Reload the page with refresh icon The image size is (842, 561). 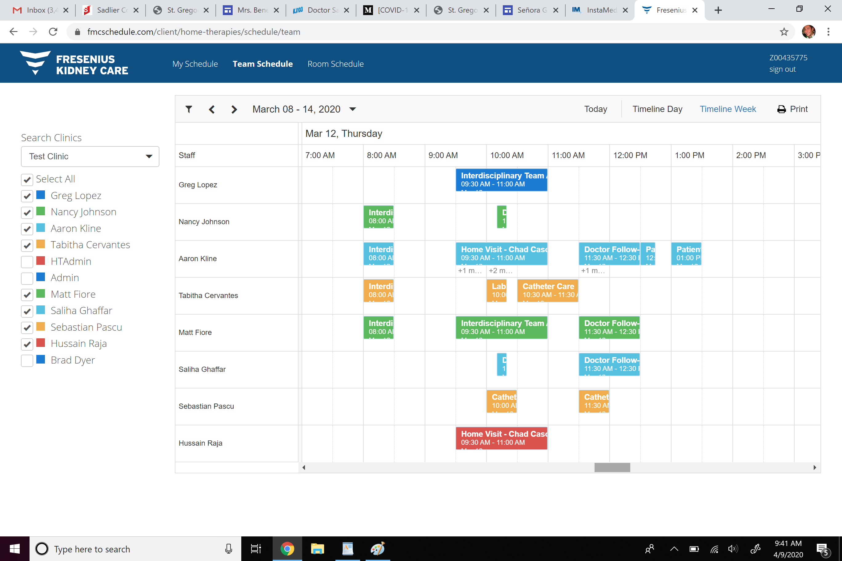[x=53, y=32]
